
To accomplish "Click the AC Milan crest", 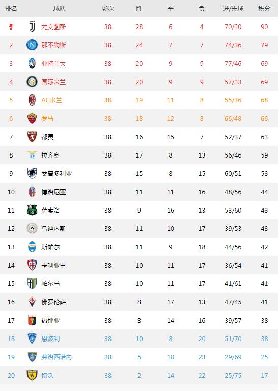I will pyautogui.click(x=32, y=100).
